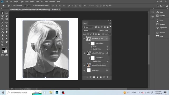
Task: Toggle the Auto-Select checkbox
Action: pos(14,6)
